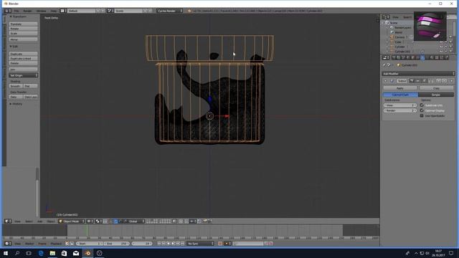Open the viewport shading mode selector
This screenshot has height=258, width=459.
click(x=90, y=221)
